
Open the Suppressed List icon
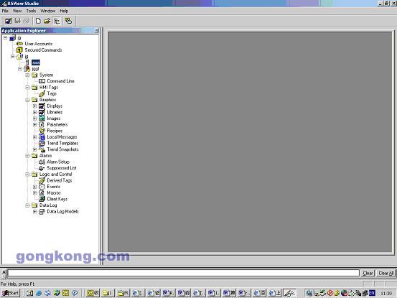point(42,168)
